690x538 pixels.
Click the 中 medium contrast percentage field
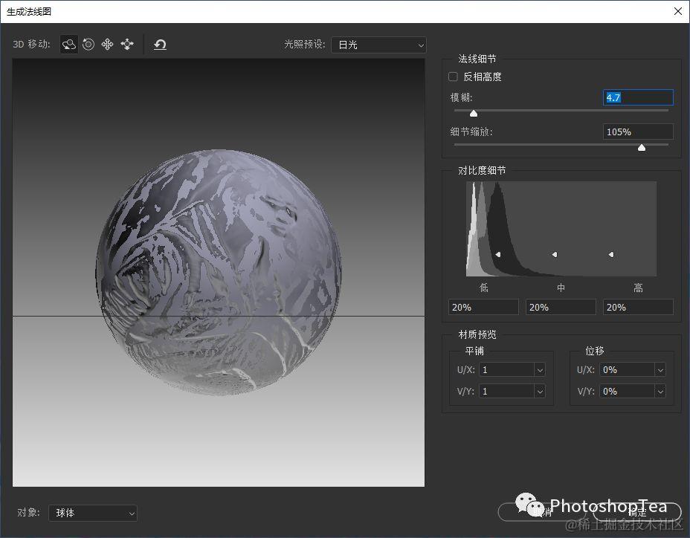click(x=561, y=307)
